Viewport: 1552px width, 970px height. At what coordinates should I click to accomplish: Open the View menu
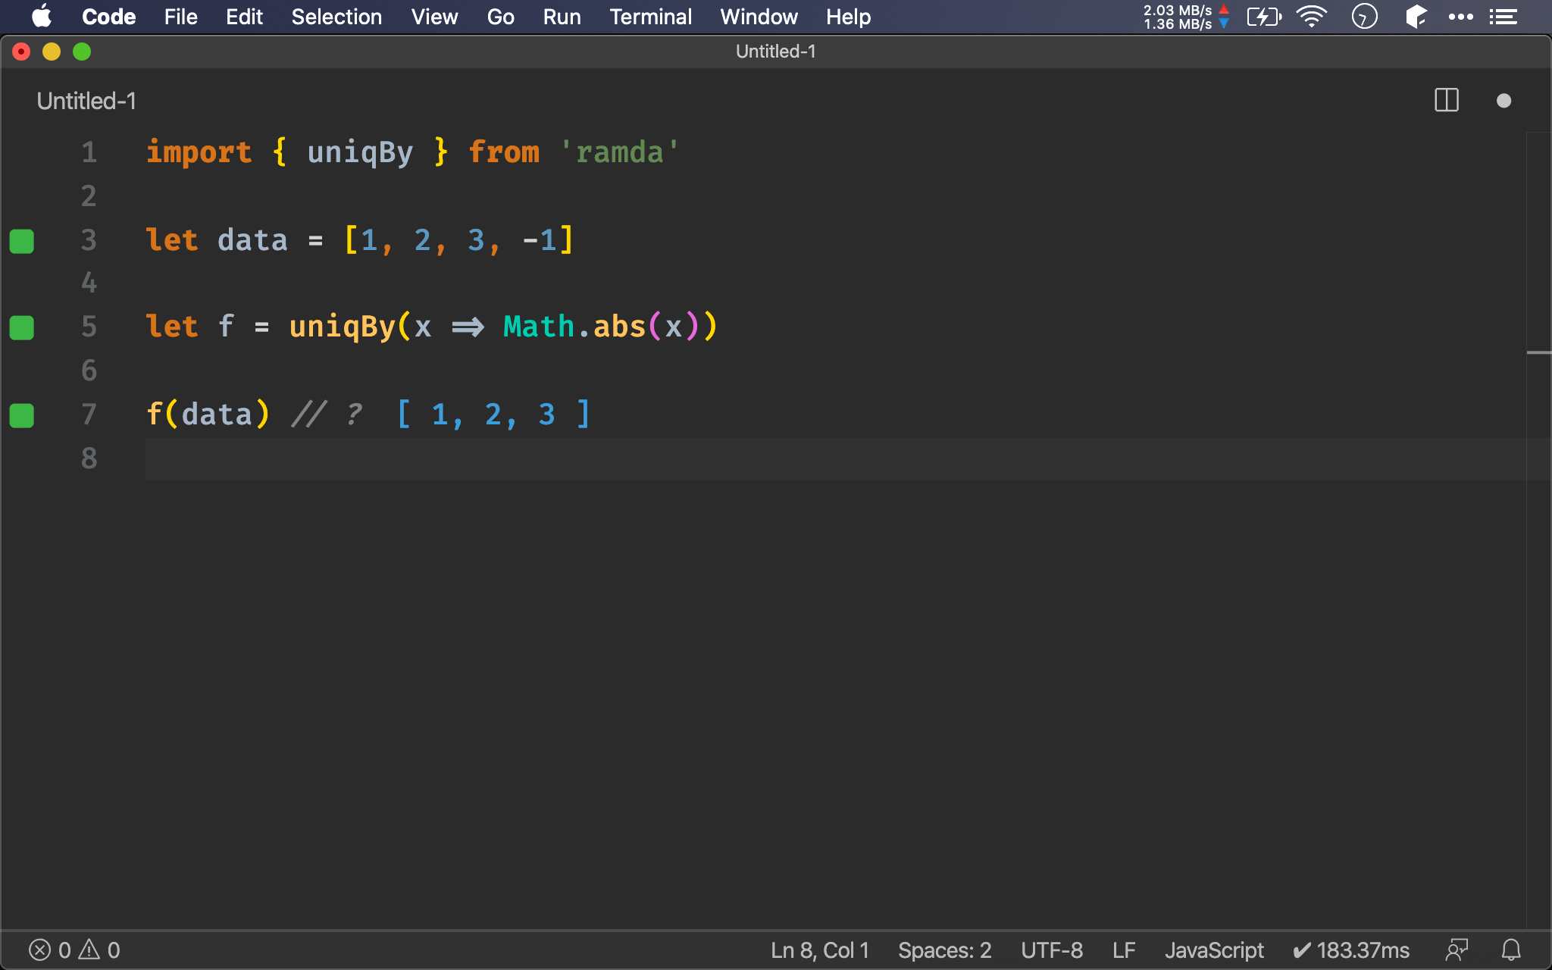click(434, 17)
